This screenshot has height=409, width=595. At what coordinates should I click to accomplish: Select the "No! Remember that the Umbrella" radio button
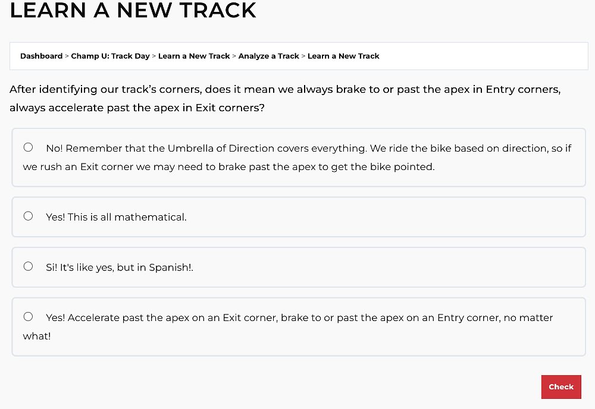tap(28, 147)
